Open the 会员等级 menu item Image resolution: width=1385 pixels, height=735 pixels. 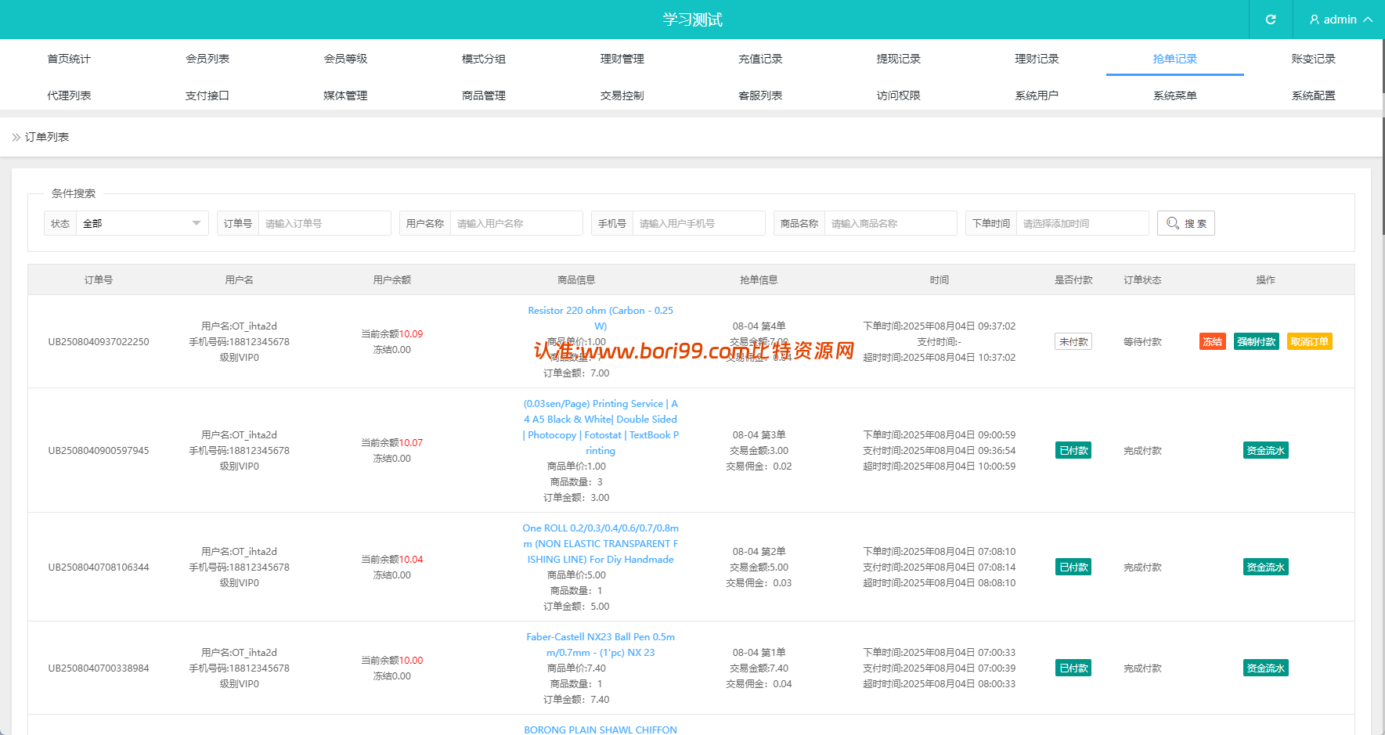pyautogui.click(x=345, y=59)
